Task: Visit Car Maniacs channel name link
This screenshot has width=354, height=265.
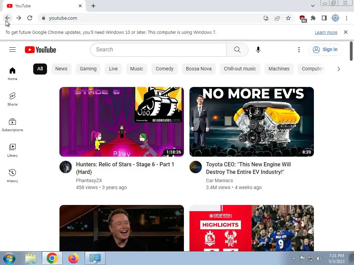Action: pyautogui.click(x=220, y=180)
